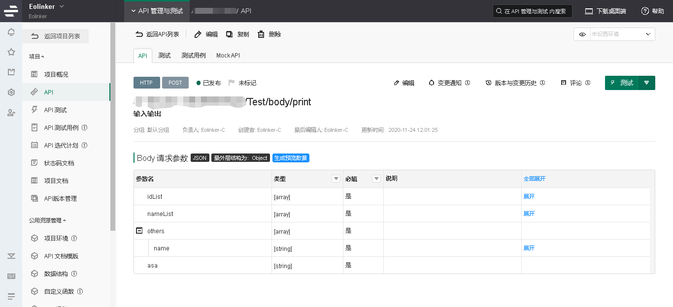Image resolution: width=673 pixels, height=307 pixels.
Task: Click the 生成预览数据 button
Action: point(291,158)
